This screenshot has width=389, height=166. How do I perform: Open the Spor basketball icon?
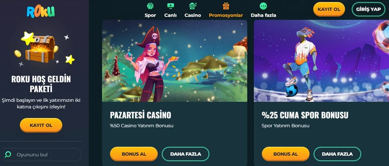pos(150,6)
